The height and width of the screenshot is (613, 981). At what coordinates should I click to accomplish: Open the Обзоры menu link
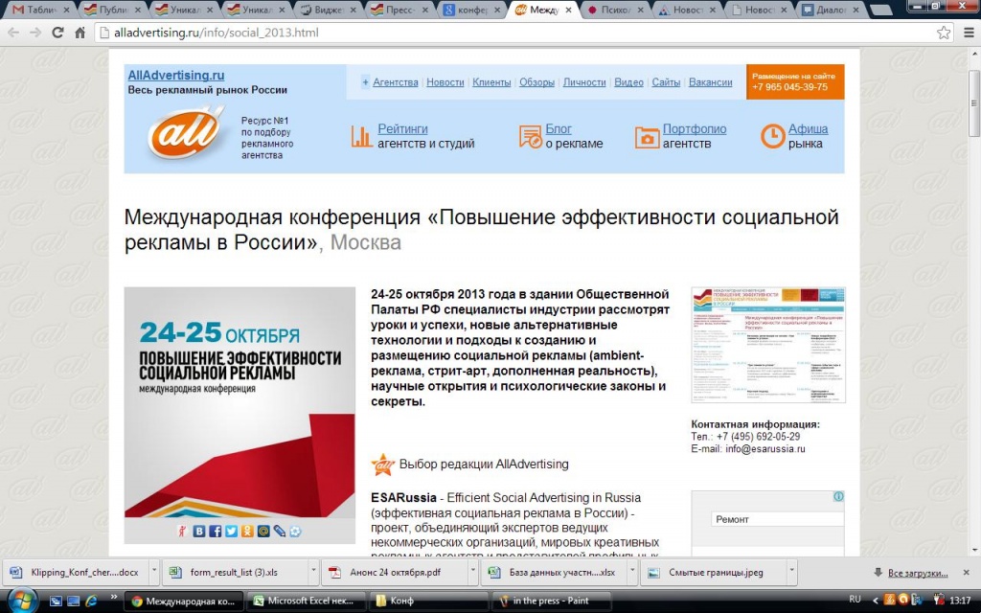click(x=536, y=82)
